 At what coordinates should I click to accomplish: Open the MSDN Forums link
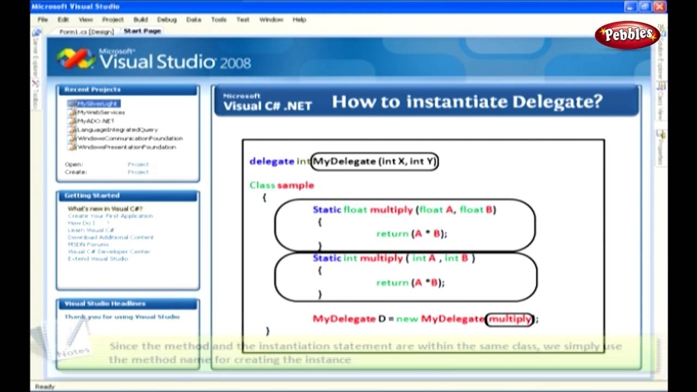coord(88,244)
